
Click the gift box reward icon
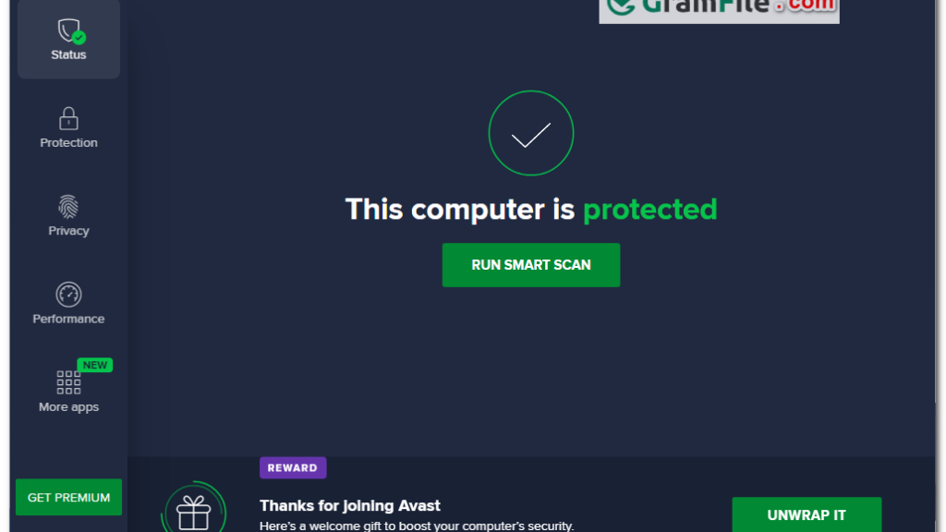pyautogui.click(x=194, y=510)
